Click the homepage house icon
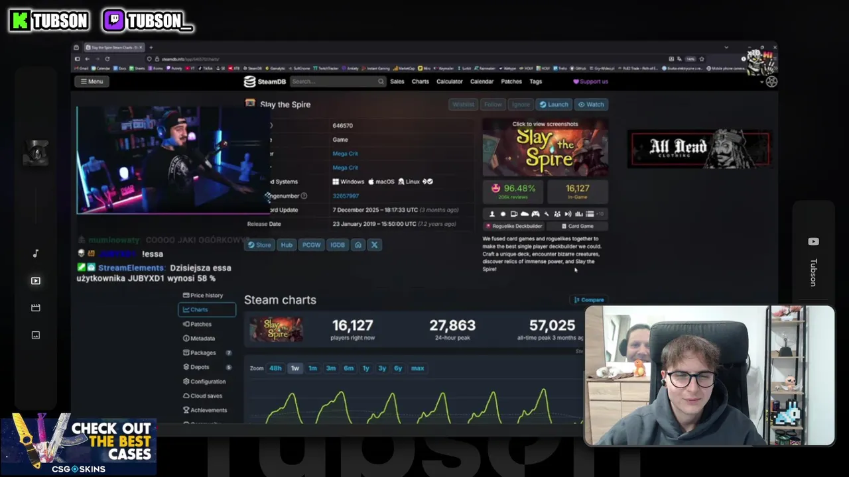 pyautogui.click(x=358, y=244)
